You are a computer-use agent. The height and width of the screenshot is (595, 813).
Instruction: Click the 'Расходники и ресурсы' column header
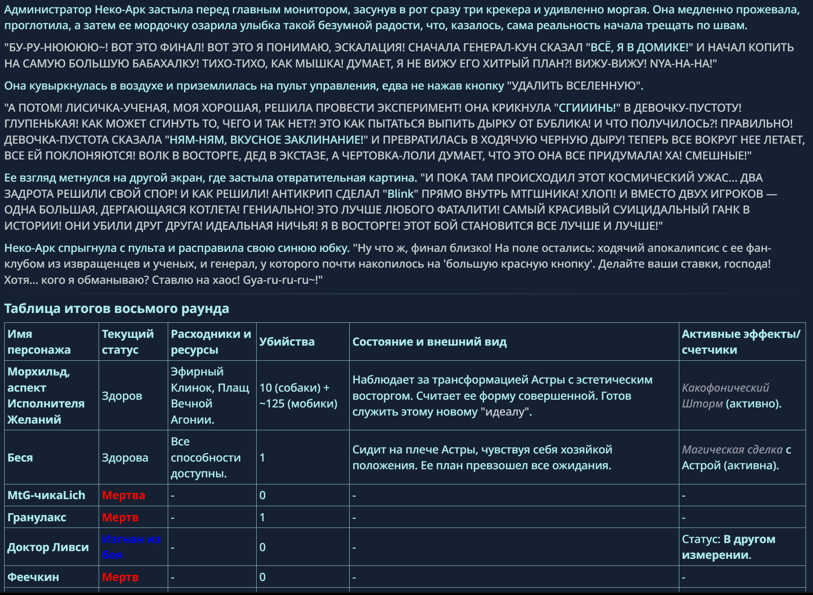pyautogui.click(x=211, y=341)
